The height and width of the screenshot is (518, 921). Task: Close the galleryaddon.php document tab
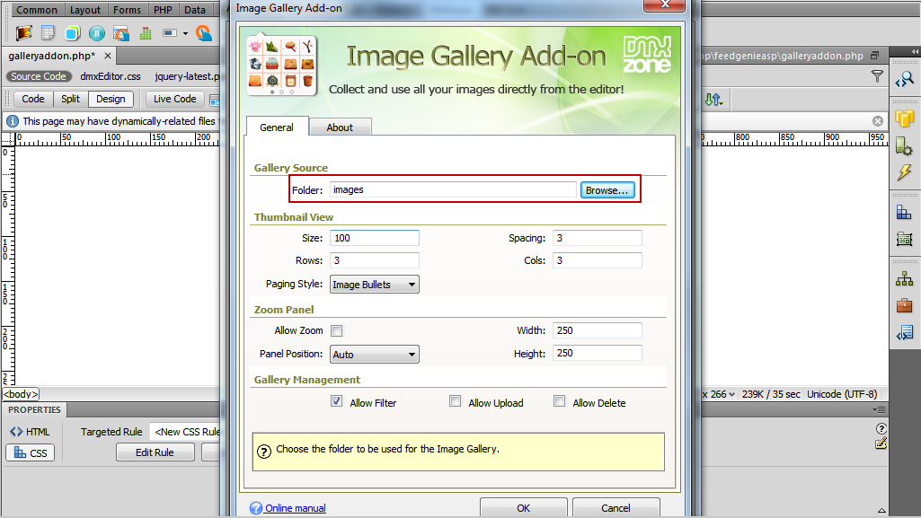coord(108,56)
